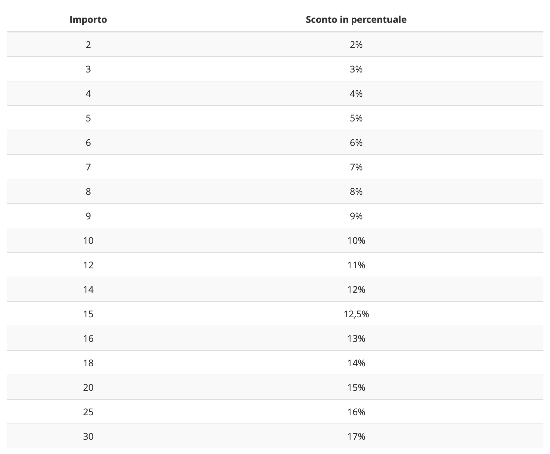The image size is (550, 454).
Task: Select the 15% discount cell
Action: point(356,387)
